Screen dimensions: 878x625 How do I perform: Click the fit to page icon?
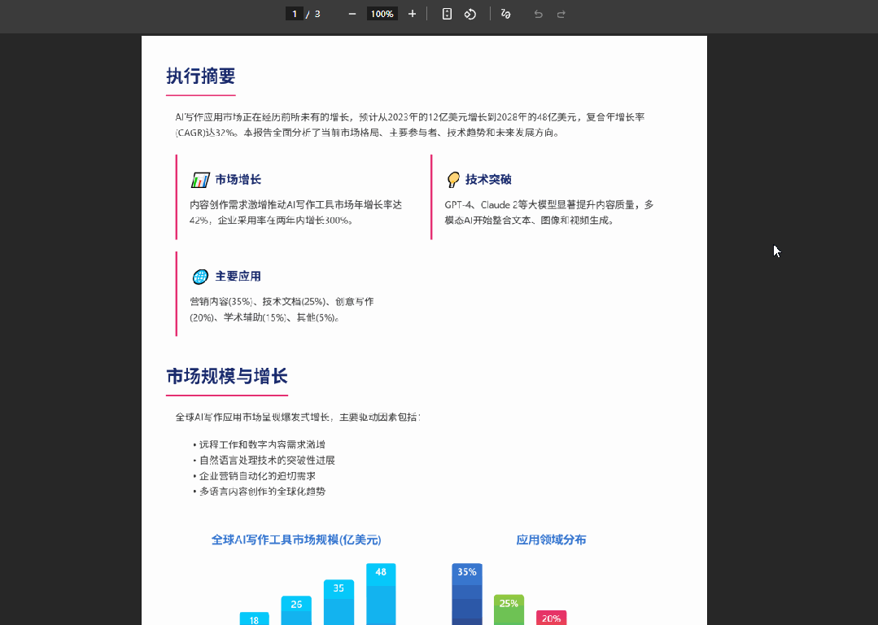pyautogui.click(x=447, y=14)
